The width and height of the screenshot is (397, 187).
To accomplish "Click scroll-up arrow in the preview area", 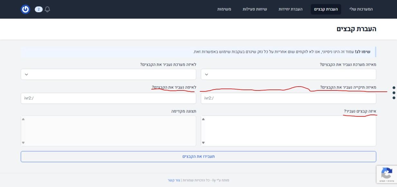I will pyautogui.click(x=23, y=119).
